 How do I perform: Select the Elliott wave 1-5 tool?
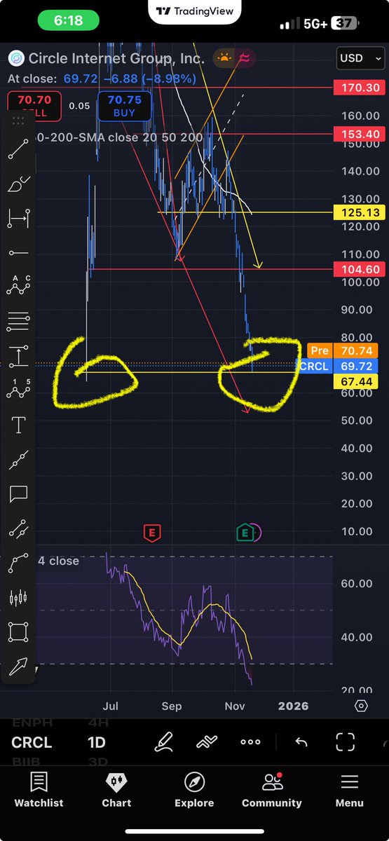18,390
